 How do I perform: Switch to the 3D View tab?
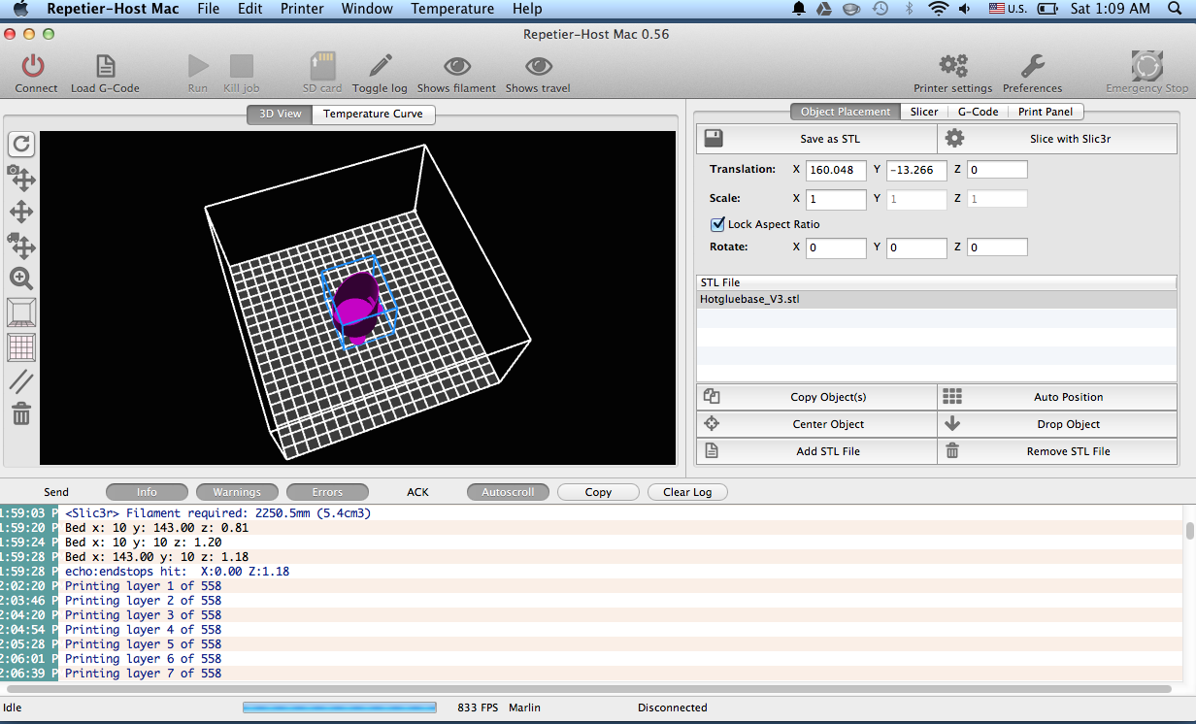[280, 114]
